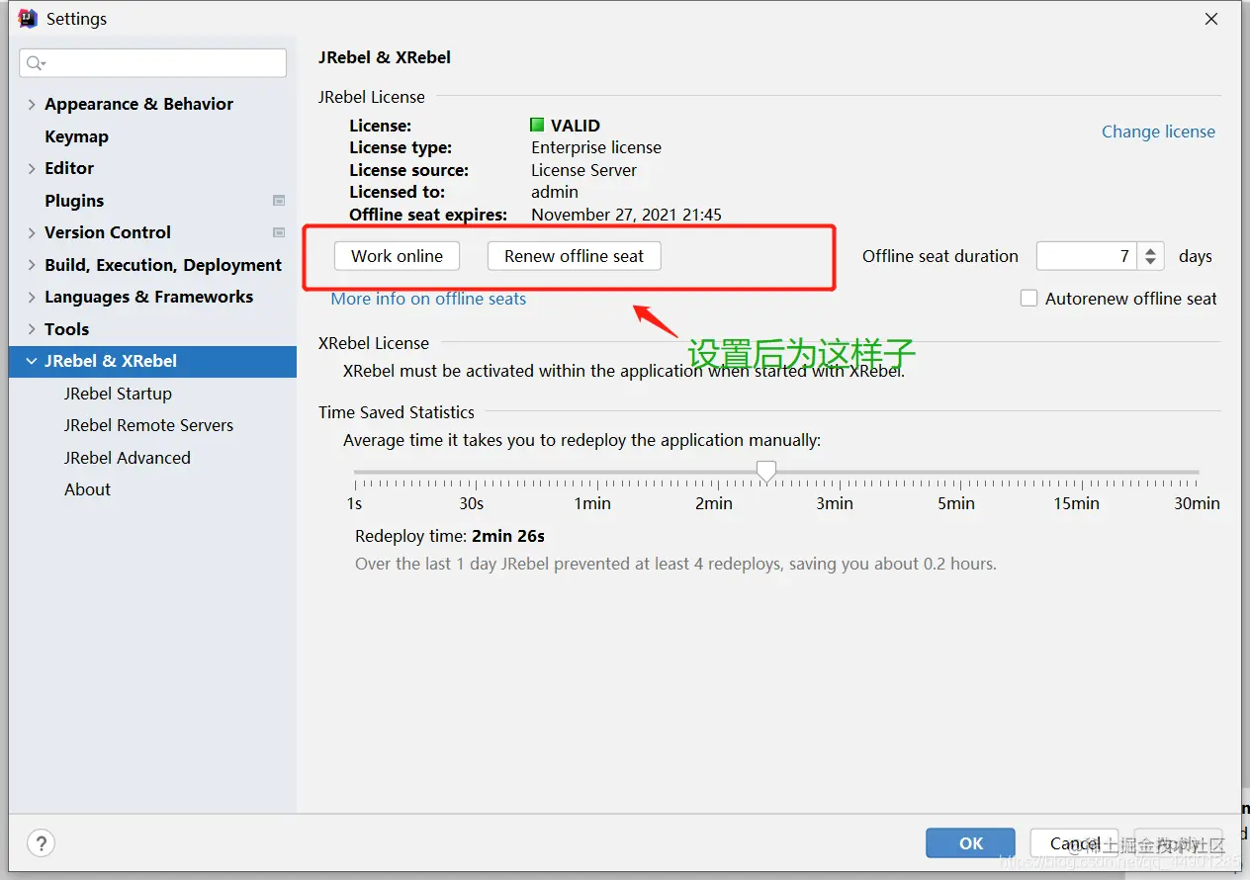
Task: Click Renew offline seat button
Action: tap(574, 256)
